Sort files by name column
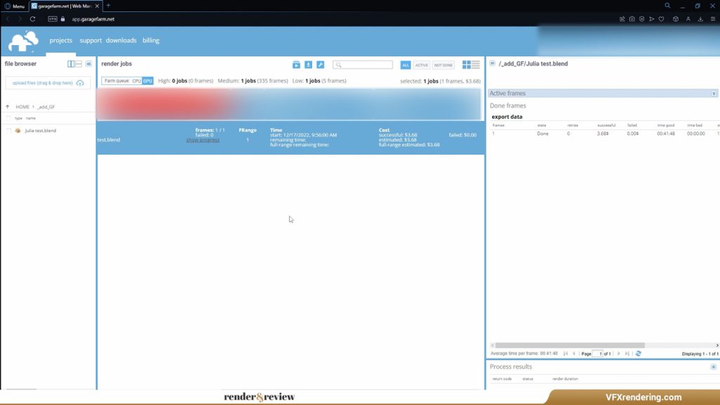The image size is (720, 405). click(31, 118)
